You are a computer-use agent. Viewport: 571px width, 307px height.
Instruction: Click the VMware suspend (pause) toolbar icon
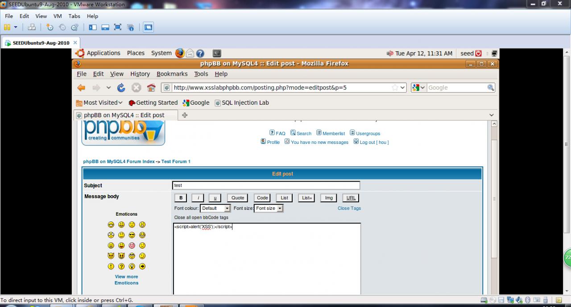pos(8,27)
